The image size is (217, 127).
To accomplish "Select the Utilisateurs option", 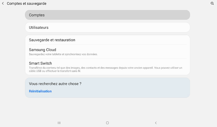I will 39,27.
